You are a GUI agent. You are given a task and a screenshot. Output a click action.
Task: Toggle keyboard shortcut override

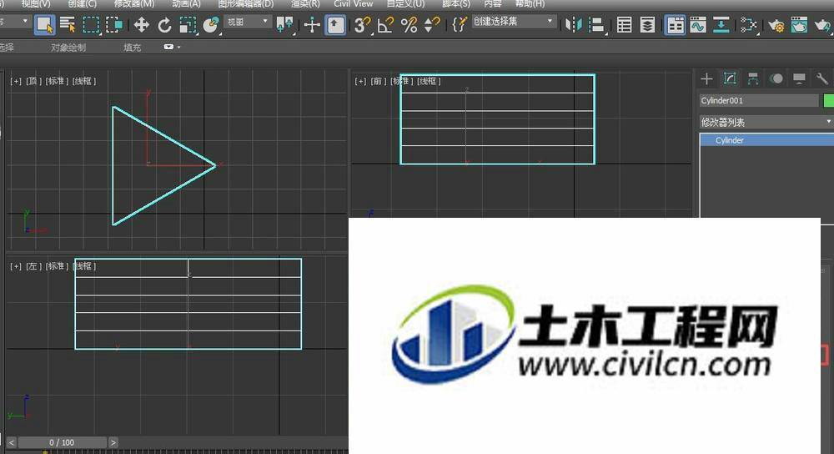pyautogui.click(x=335, y=25)
